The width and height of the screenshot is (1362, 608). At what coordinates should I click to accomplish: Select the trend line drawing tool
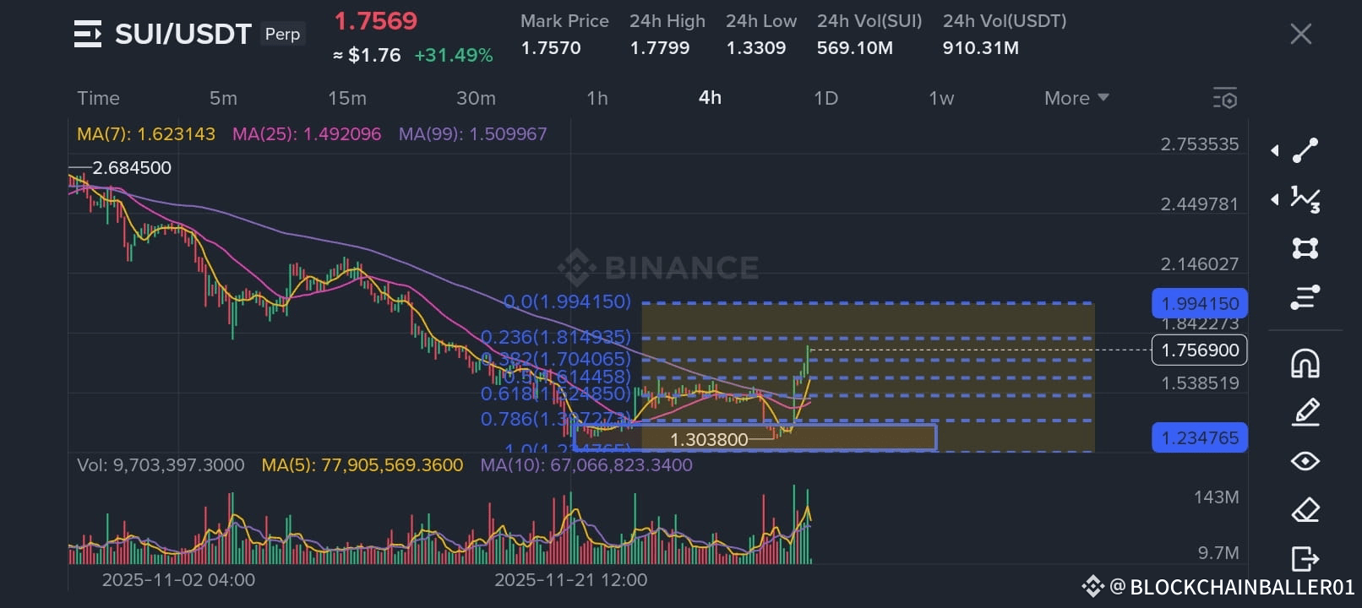pyautogui.click(x=1305, y=150)
